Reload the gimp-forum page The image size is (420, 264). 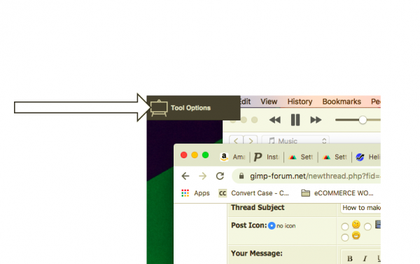(220, 176)
